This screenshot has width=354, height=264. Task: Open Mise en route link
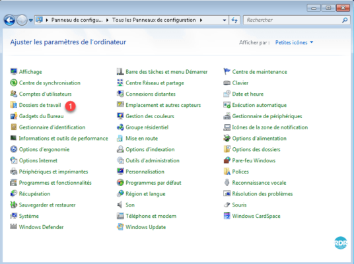click(x=141, y=139)
